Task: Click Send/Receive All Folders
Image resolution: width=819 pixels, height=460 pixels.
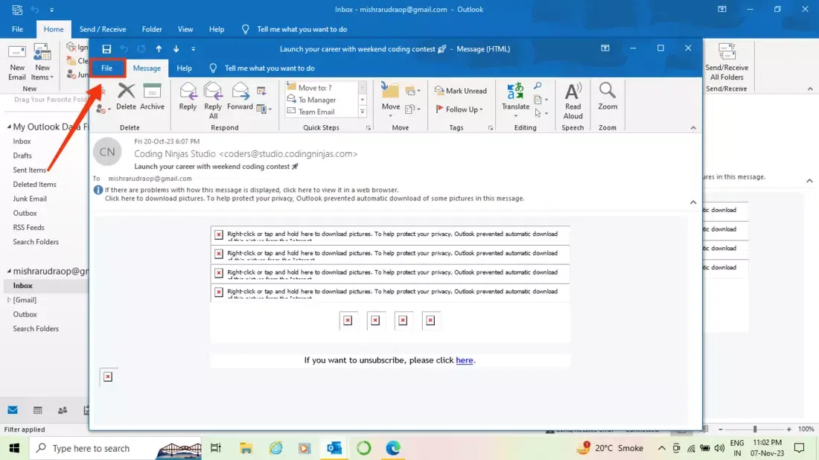Action: [x=727, y=63]
